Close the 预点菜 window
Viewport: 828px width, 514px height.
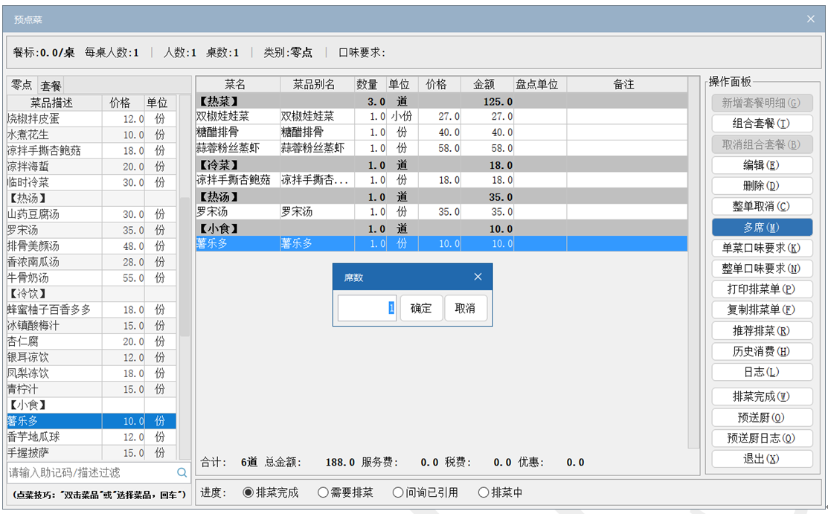click(811, 19)
